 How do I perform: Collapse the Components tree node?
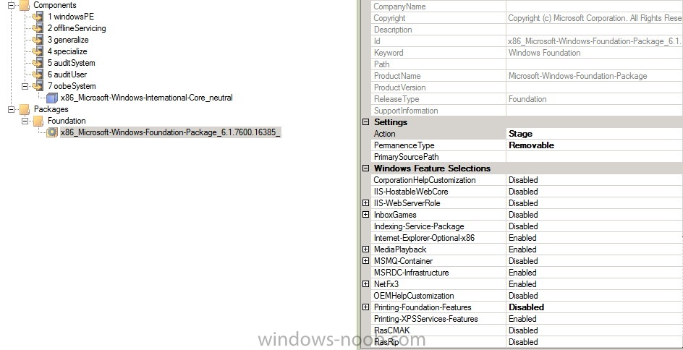coord(11,5)
